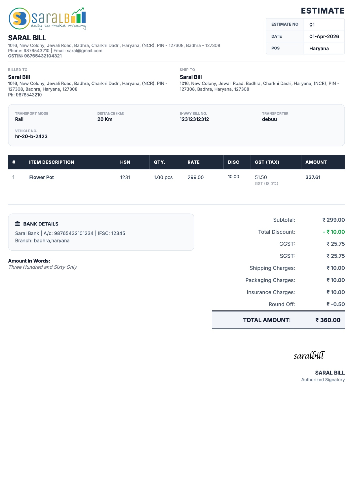The width and height of the screenshot is (350, 495).
Task: Click the SaralBill logo image
Action: point(47,19)
